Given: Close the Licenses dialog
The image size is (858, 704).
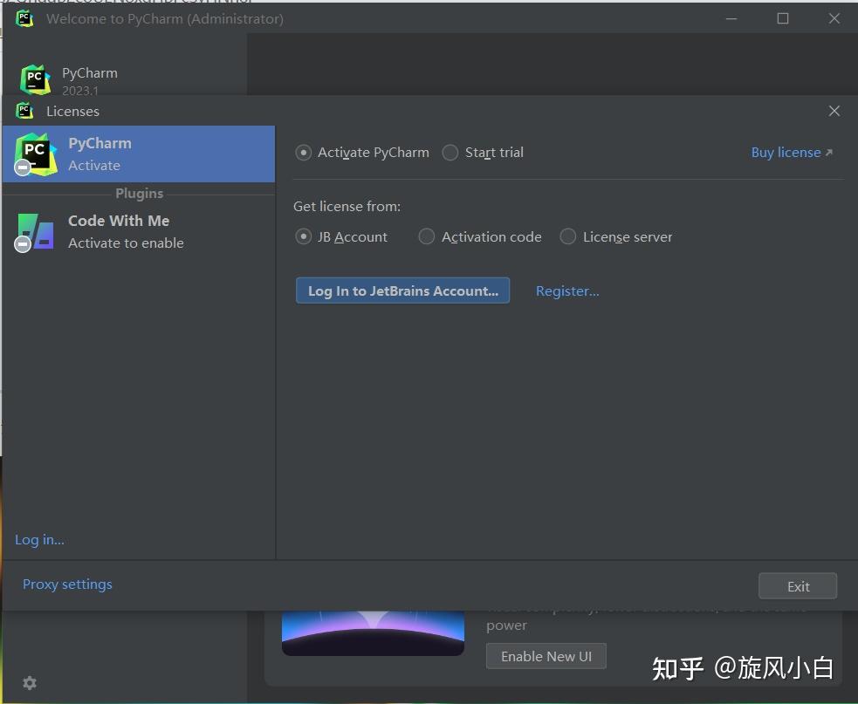Looking at the screenshot, I should coord(834,111).
